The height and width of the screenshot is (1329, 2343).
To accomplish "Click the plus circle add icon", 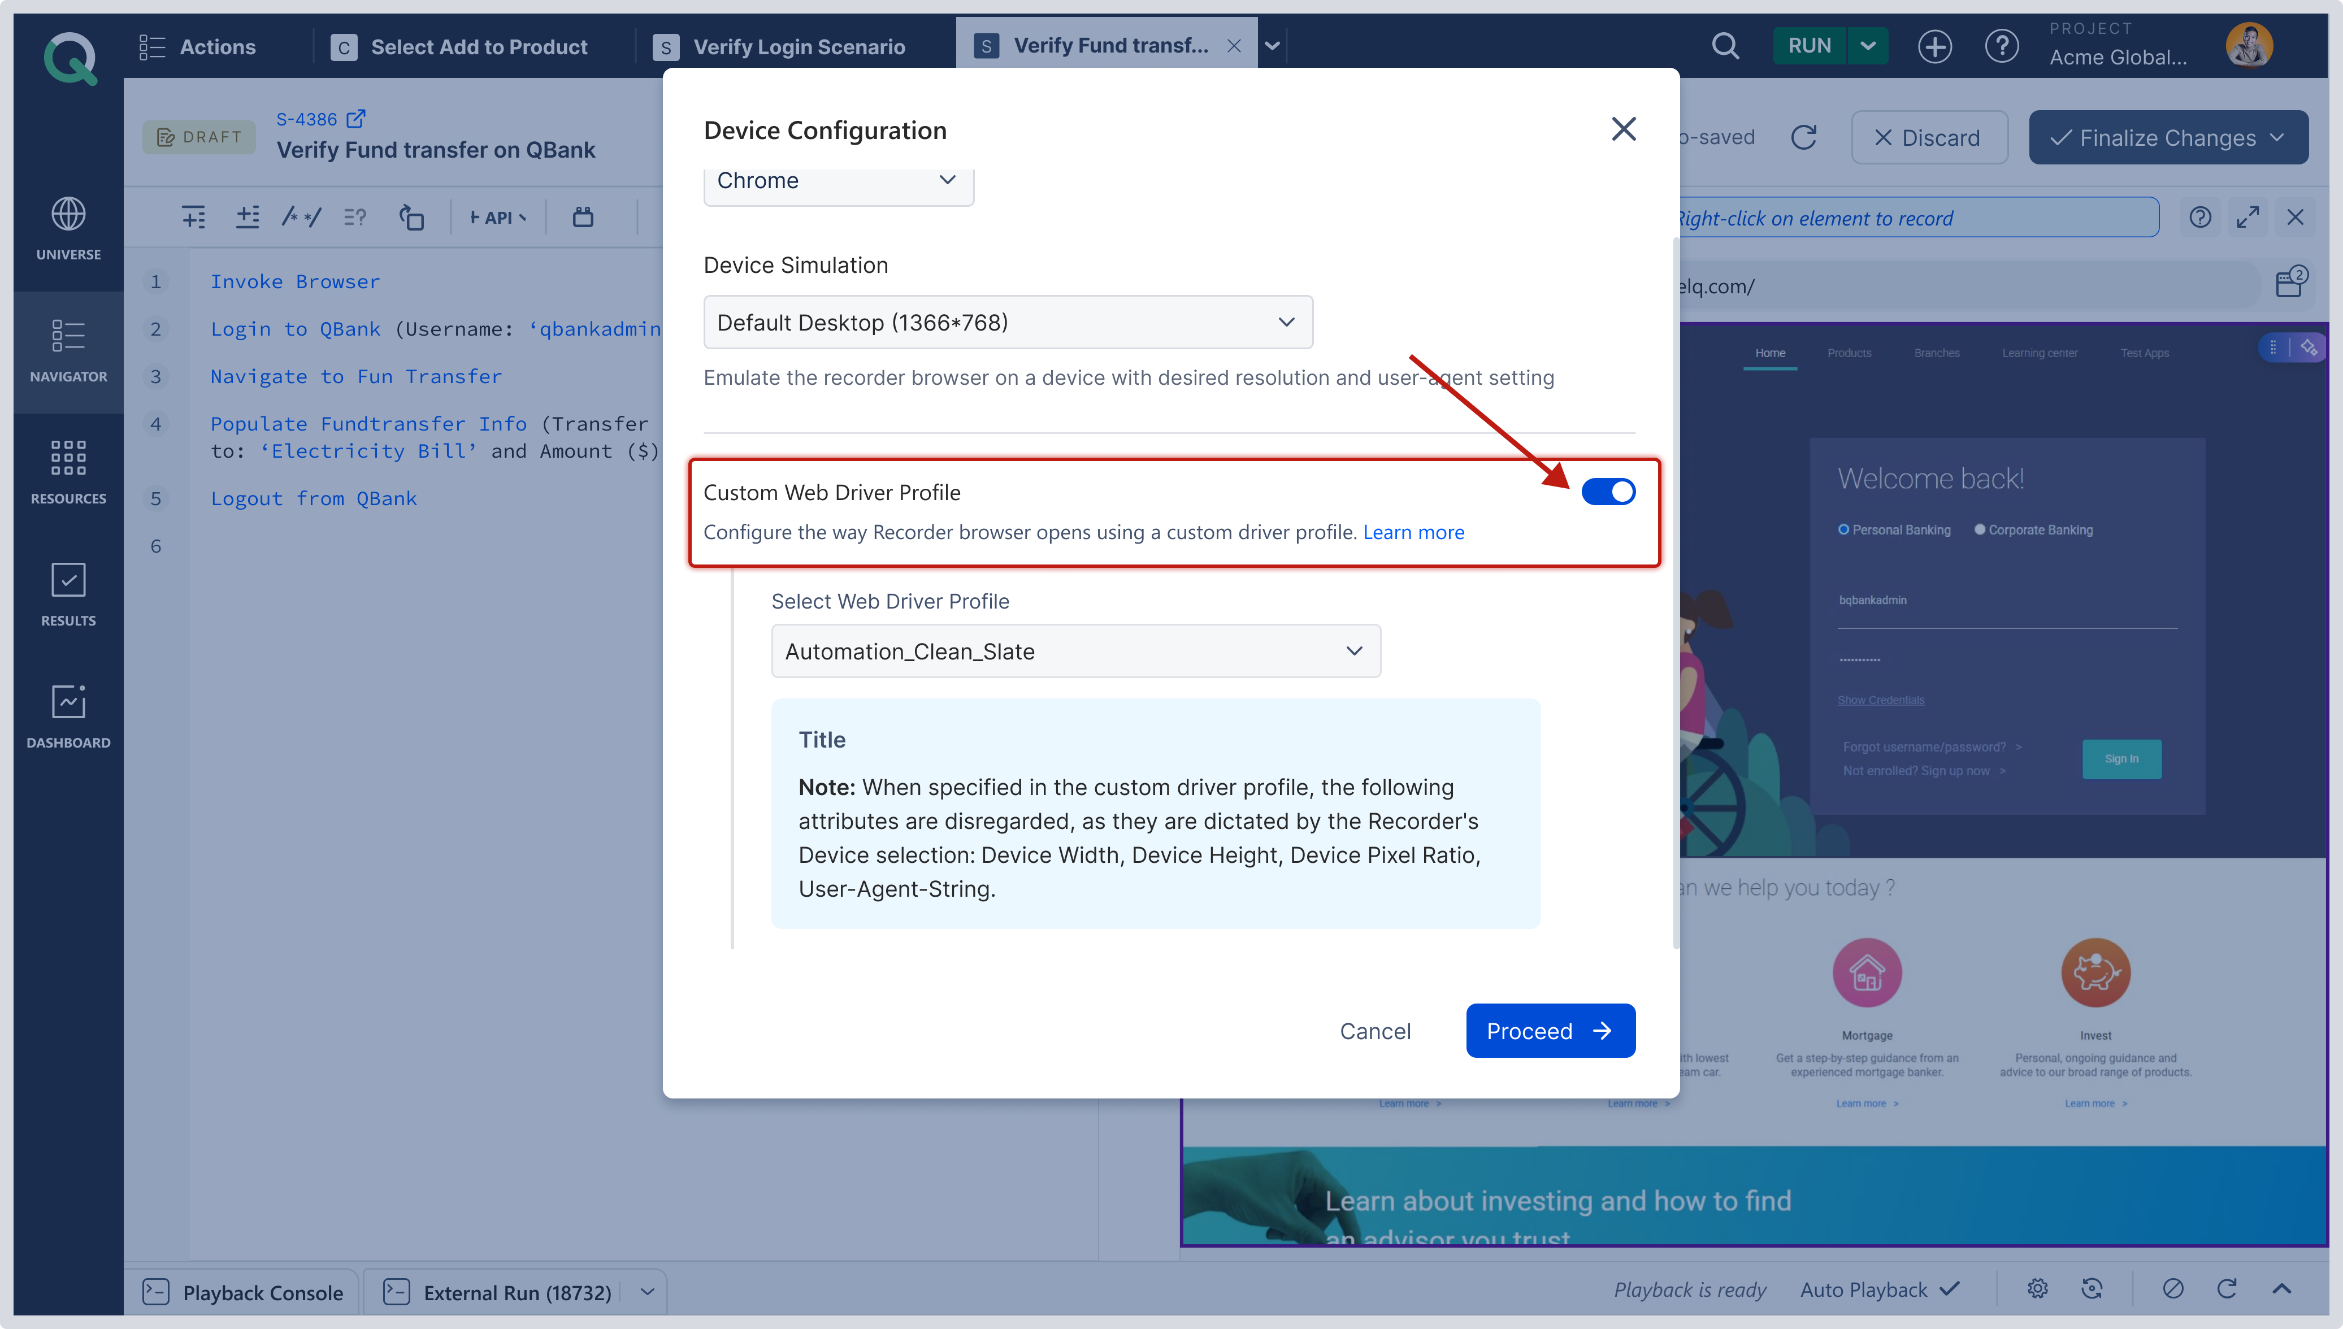I will [x=1934, y=46].
